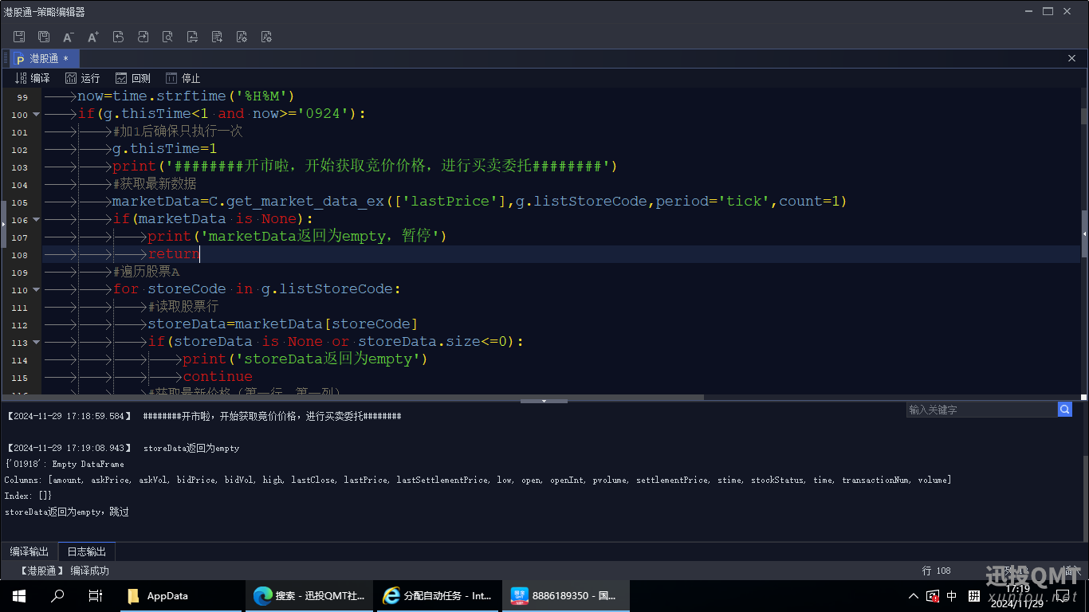Image resolution: width=1089 pixels, height=612 pixels.
Task: Click 'marketData=C.get_market_data_ex' on line 105
Action: (x=248, y=202)
